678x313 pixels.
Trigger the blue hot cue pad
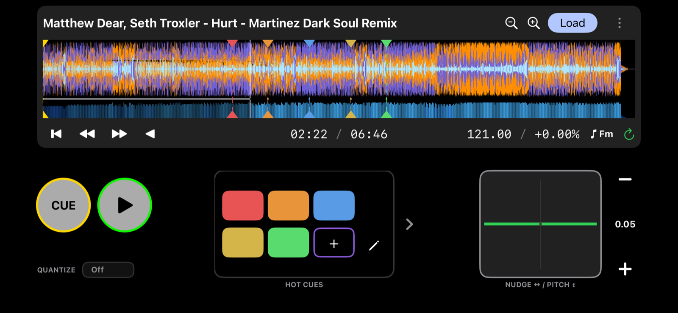[x=334, y=205]
